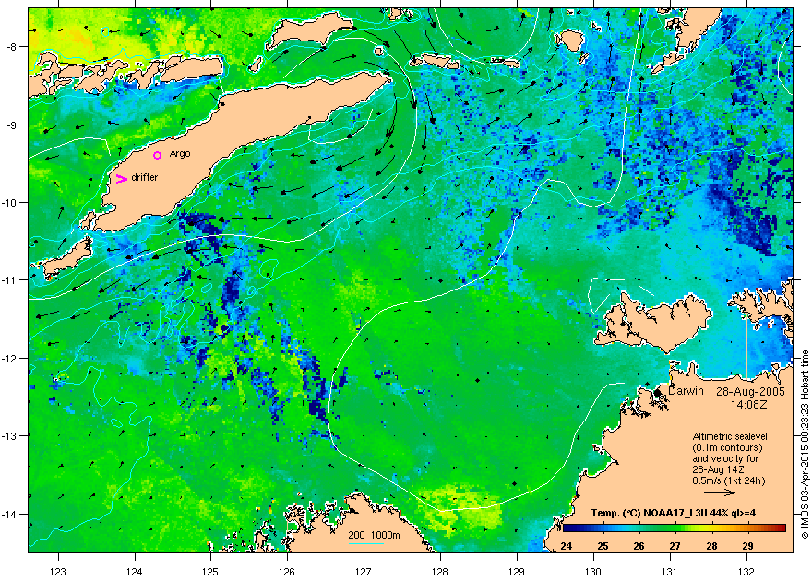
Task: Click the black Darwin location dot
Action: click(658, 393)
